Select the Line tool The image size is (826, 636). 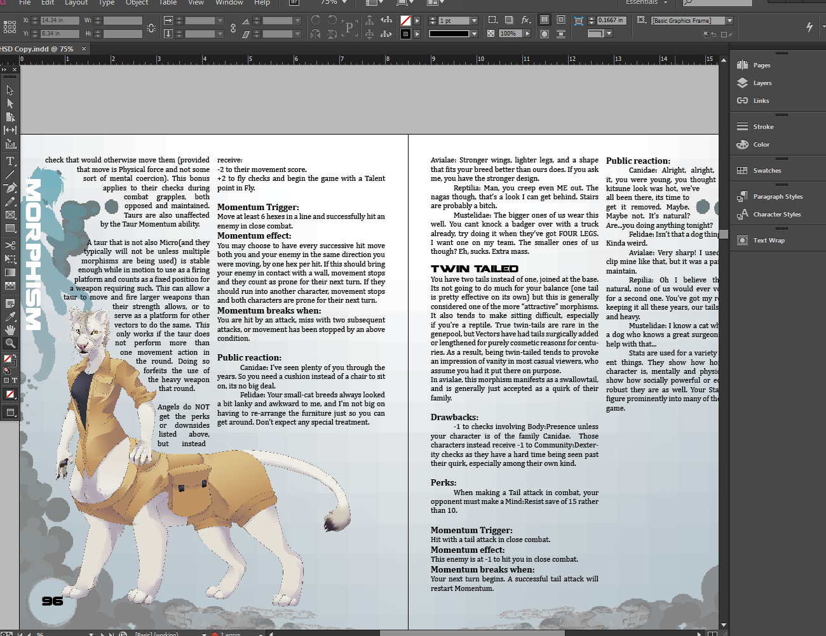(x=10, y=175)
